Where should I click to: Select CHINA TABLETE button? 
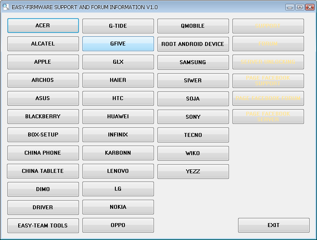point(43,171)
